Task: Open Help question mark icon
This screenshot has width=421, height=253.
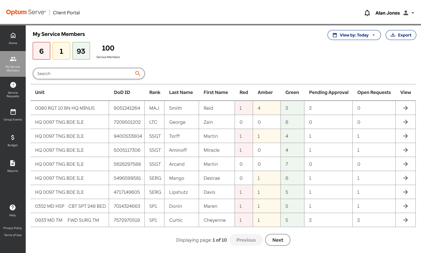Action: point(13,207)
